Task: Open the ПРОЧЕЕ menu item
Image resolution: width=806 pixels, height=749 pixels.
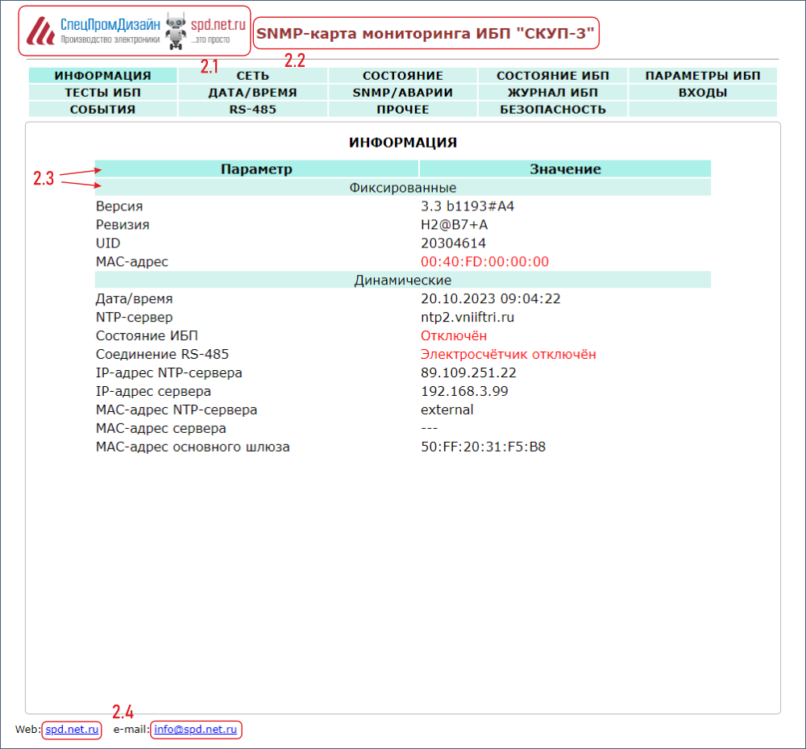Action: pos(402,110)
